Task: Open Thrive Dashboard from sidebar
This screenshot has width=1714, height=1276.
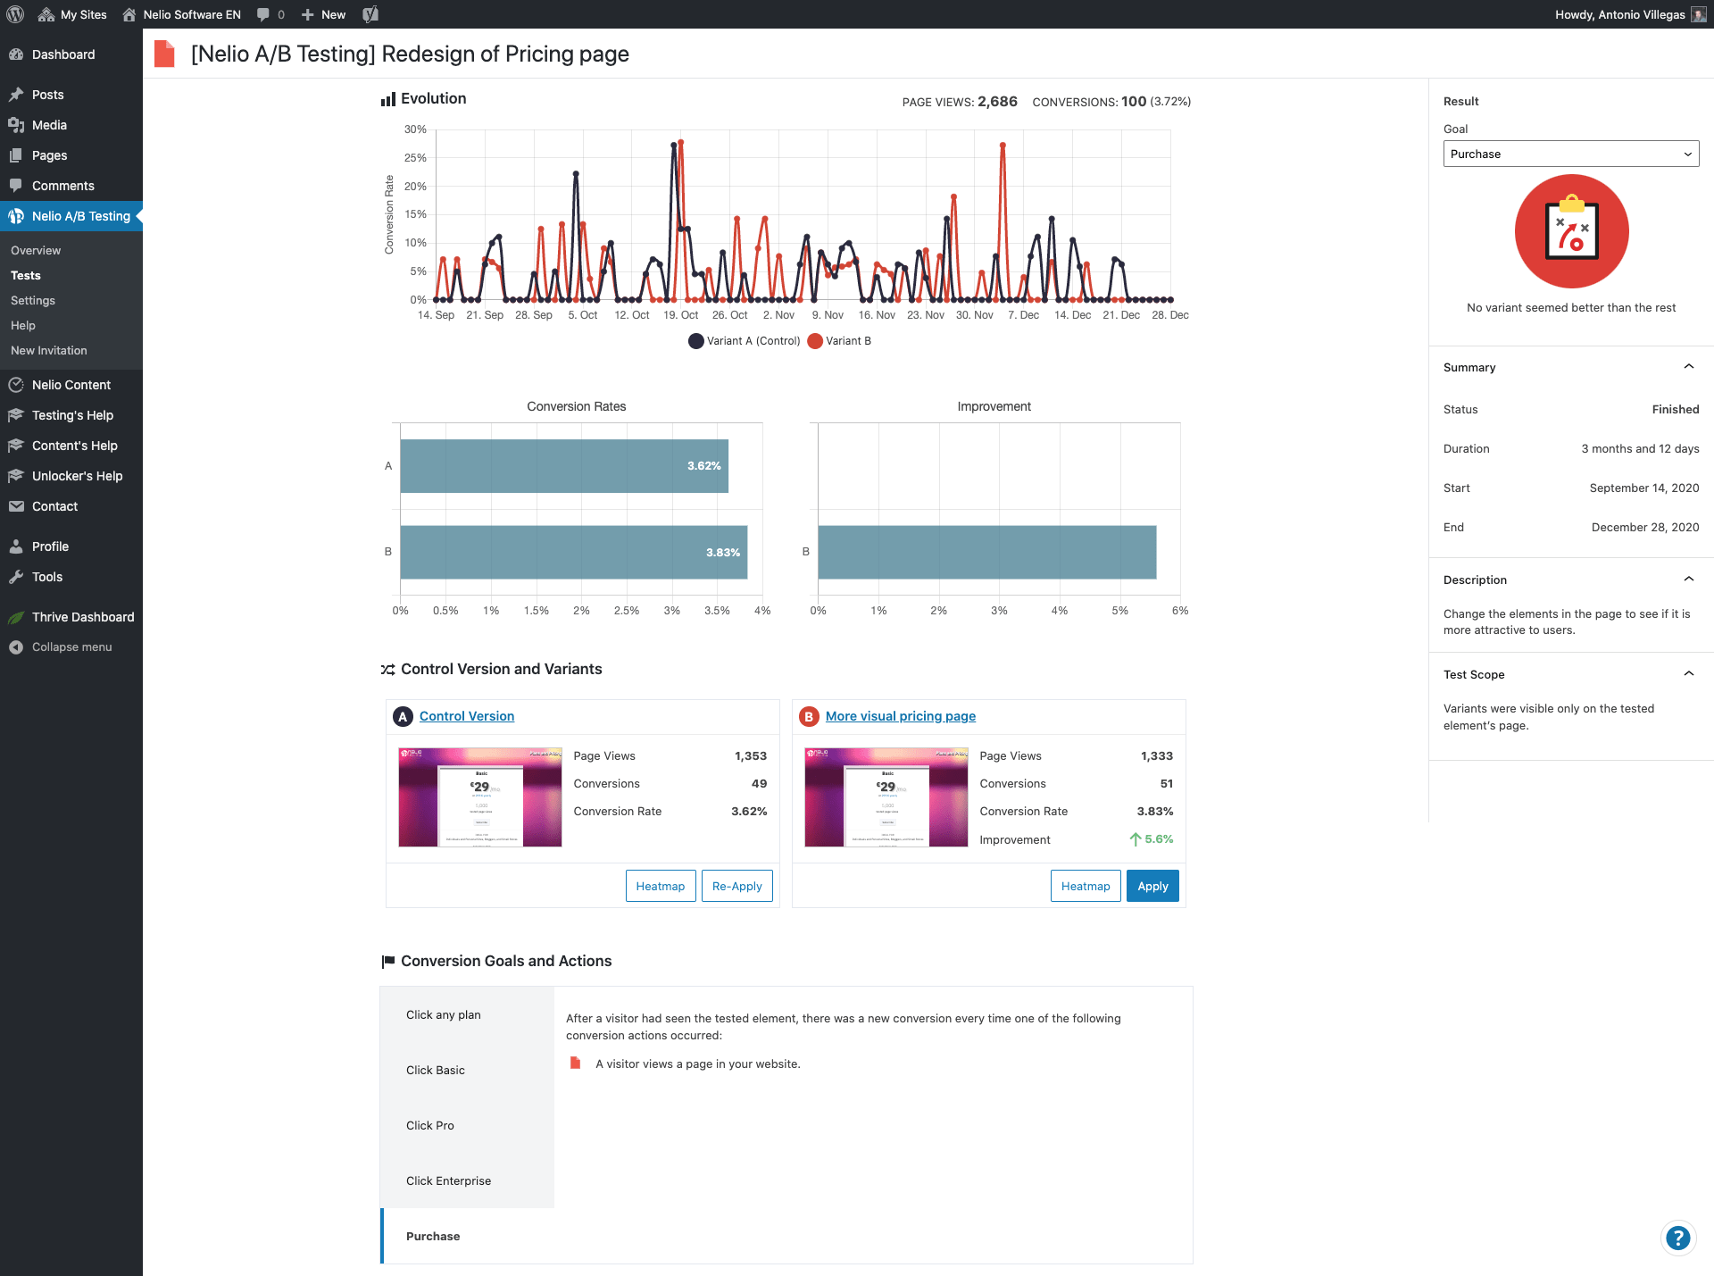Action: [82, 617]
